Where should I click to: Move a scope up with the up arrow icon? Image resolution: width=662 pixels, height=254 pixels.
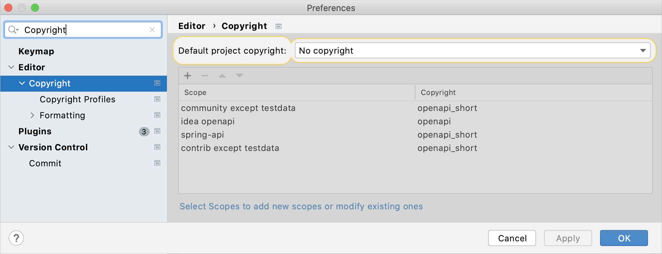click(x=222, y=76)
